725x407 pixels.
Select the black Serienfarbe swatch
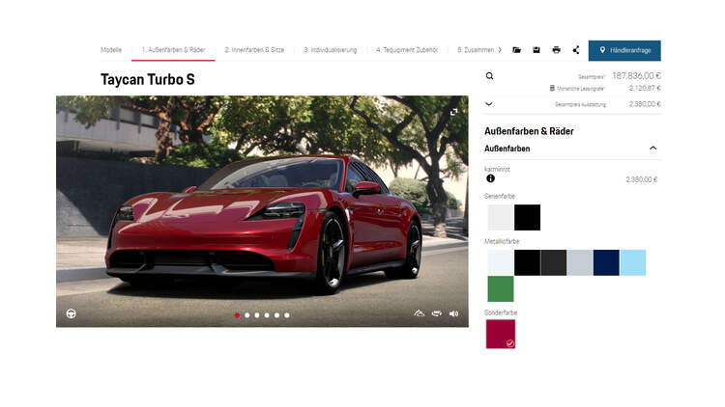[527, 217]
